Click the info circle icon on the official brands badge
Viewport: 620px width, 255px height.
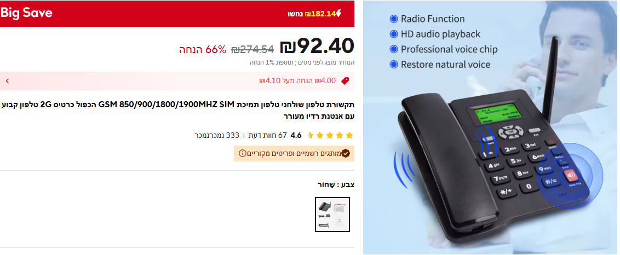tap(243, 153)
